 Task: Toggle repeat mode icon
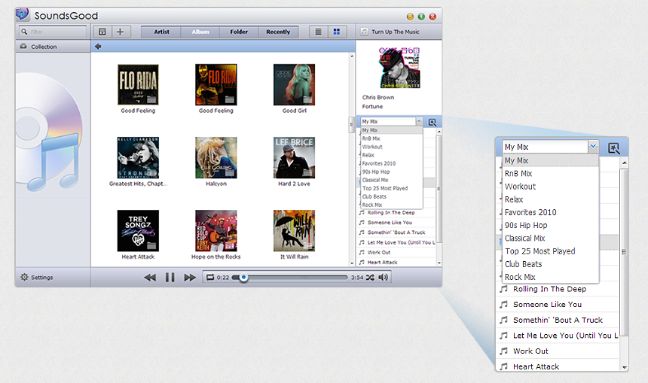(210, 278)
